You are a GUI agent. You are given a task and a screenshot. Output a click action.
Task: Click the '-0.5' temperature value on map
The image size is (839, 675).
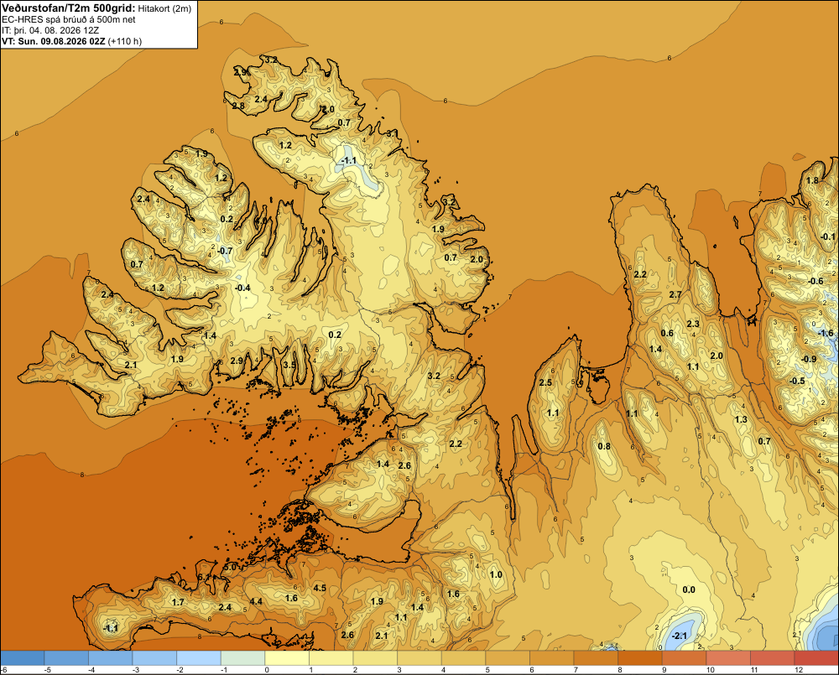pos(797,381)
